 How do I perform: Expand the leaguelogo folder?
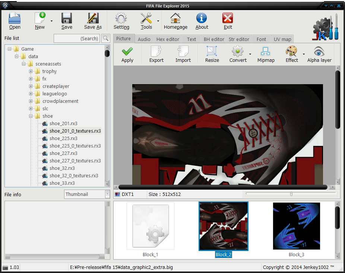tap(31, 94)
